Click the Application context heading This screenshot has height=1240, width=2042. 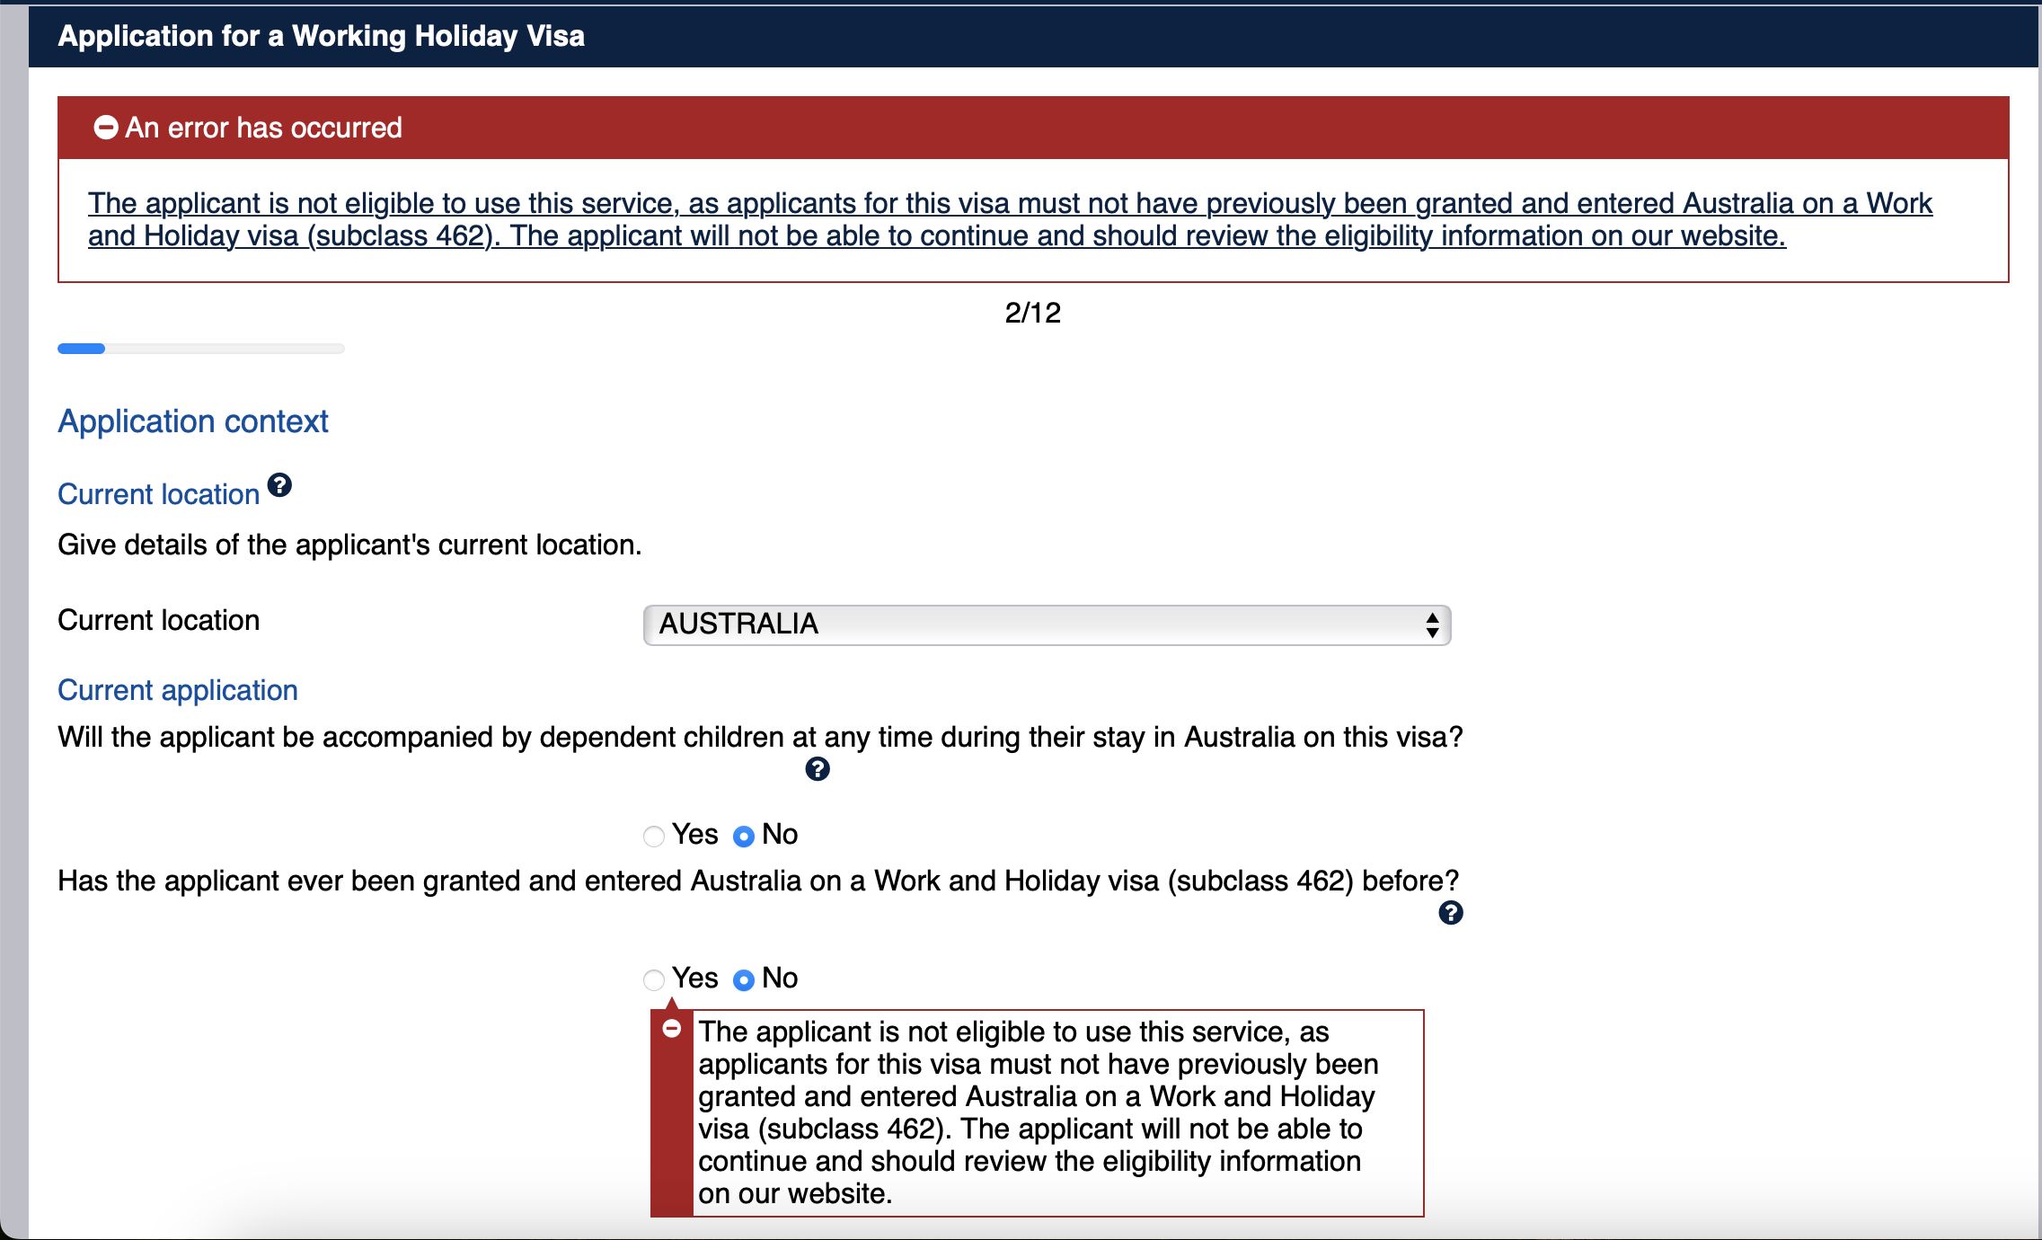(x=193, y=421)
